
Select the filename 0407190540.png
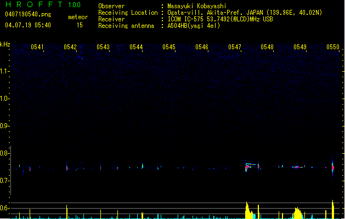pyautogui.click(x=28, y=14)
